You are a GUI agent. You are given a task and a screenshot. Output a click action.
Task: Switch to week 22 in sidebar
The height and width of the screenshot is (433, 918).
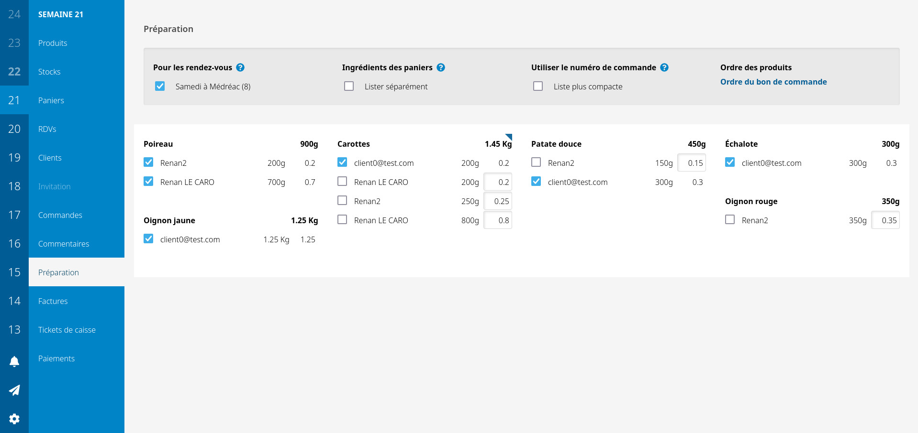[x=14, y=72]
